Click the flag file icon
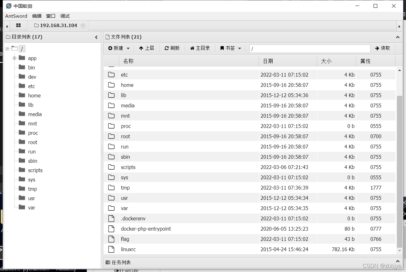 click(111, 239)
